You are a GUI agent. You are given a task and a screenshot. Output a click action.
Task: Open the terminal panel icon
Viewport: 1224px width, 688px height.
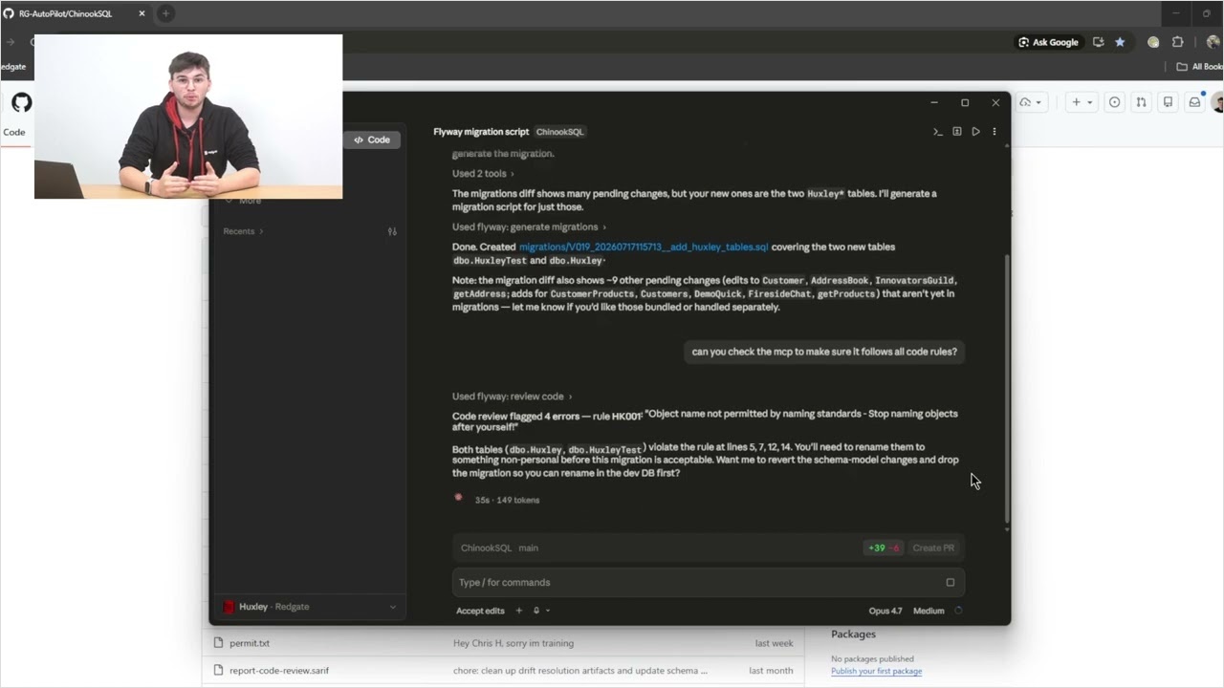[x=938, y=132]
